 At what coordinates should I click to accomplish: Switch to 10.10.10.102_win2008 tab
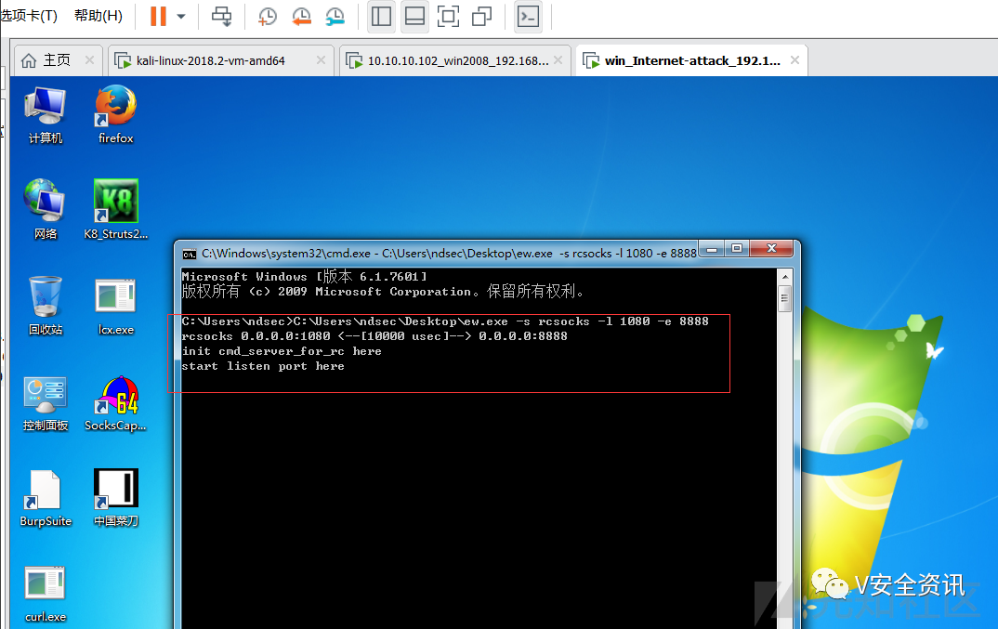pos(457,60)
